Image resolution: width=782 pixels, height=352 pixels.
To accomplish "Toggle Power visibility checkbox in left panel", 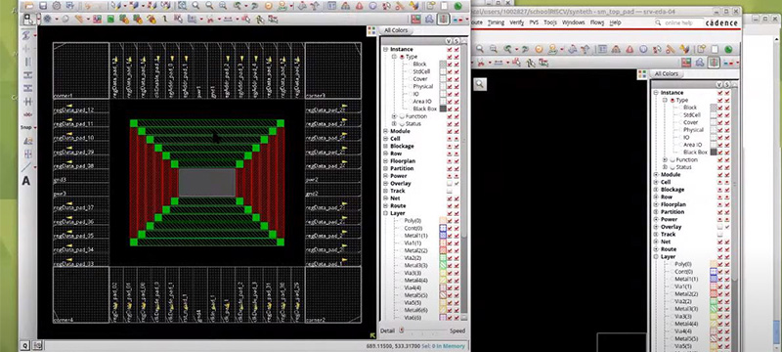I will [450, 176].
